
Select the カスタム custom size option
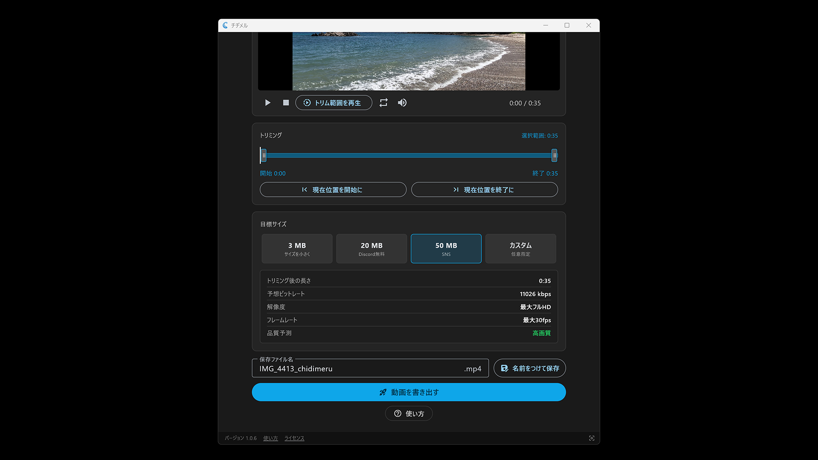[521, 249]
